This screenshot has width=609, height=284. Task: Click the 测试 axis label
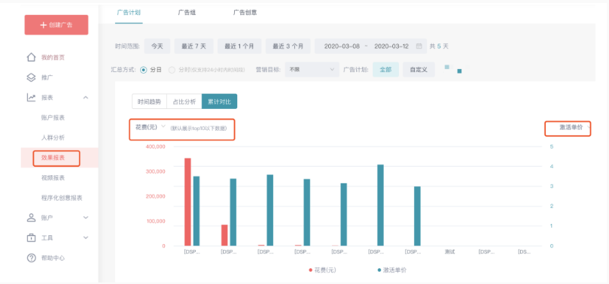[449, 252]
